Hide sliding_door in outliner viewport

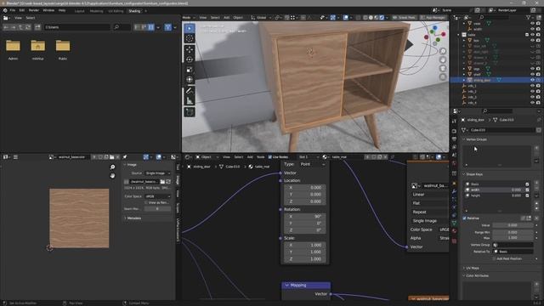pos(532,80)
